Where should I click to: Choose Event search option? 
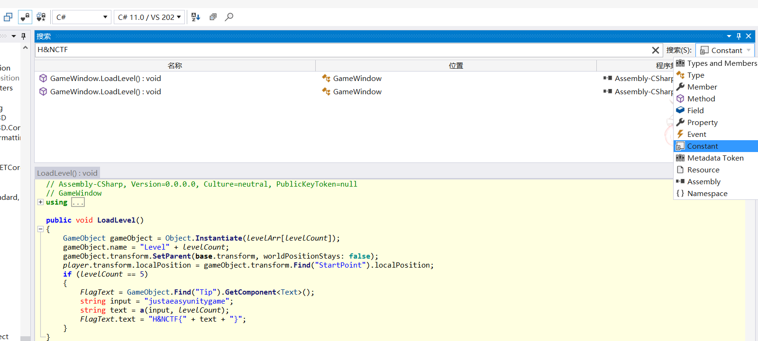point(716,134)
